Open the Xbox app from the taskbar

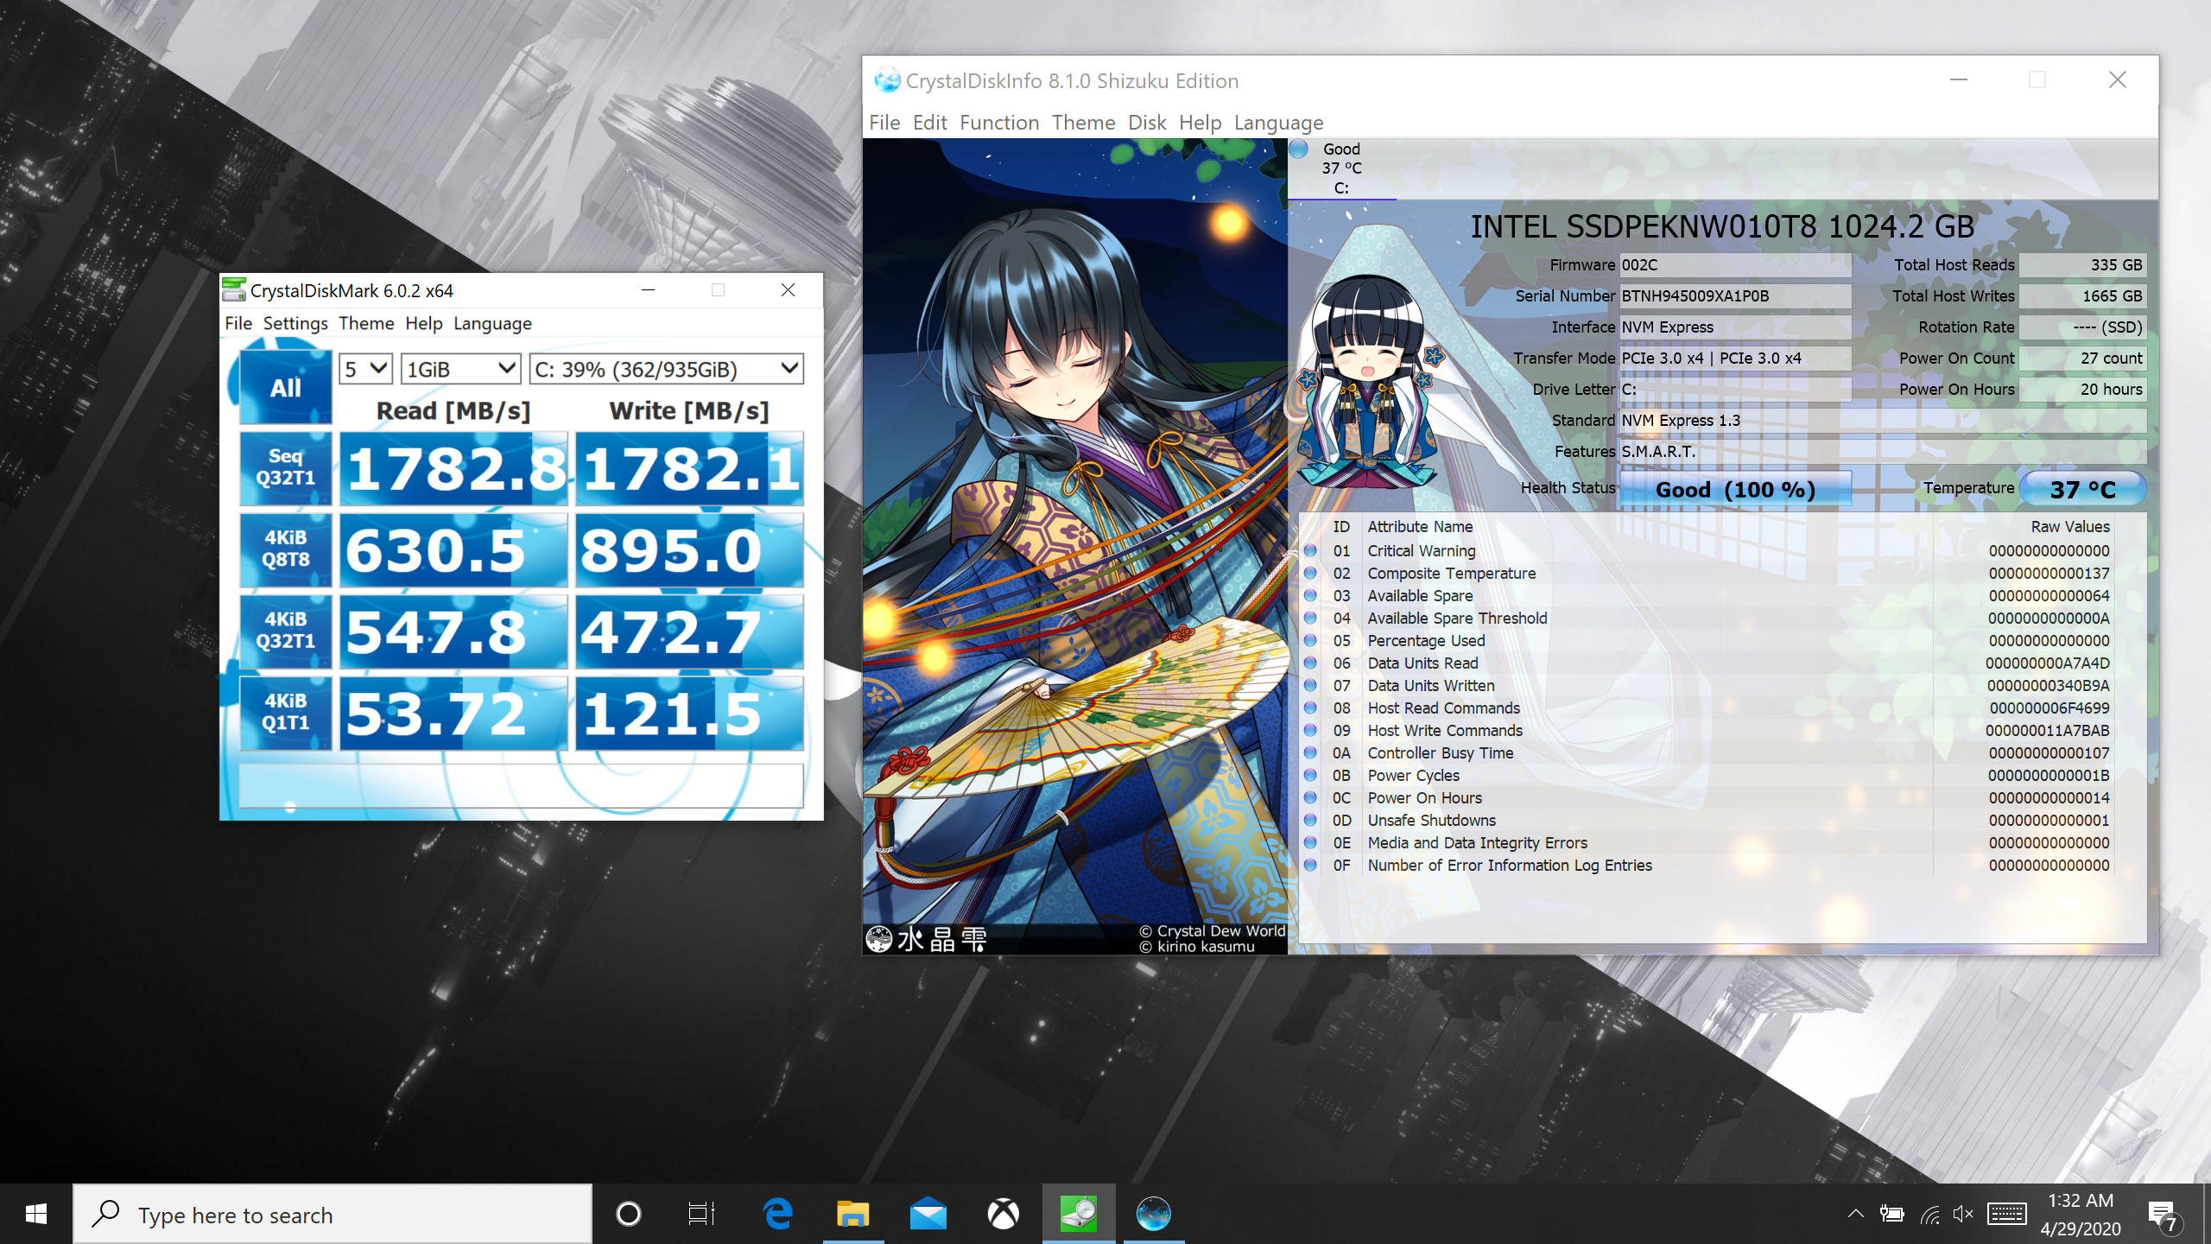point(1003,1214)
